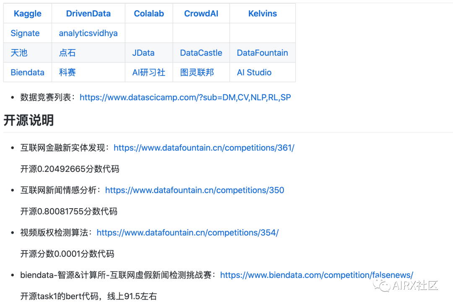
Task: Open the DrivenData platform link
Action: (88, 13)
